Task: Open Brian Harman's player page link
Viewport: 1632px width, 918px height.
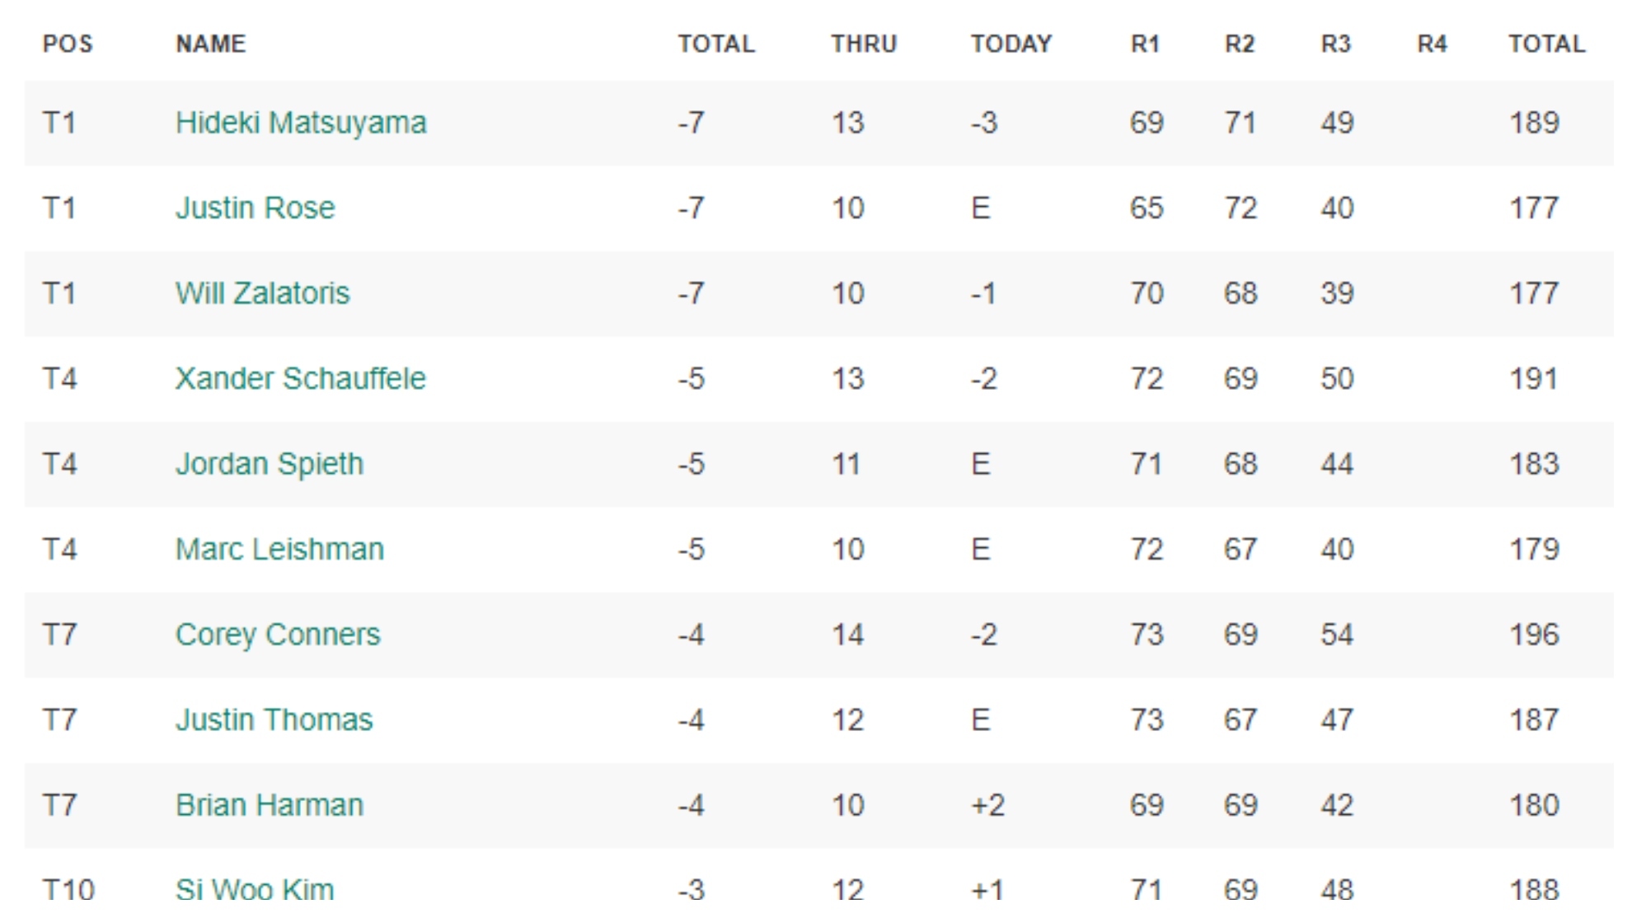Action: click(x=269, y=805)
